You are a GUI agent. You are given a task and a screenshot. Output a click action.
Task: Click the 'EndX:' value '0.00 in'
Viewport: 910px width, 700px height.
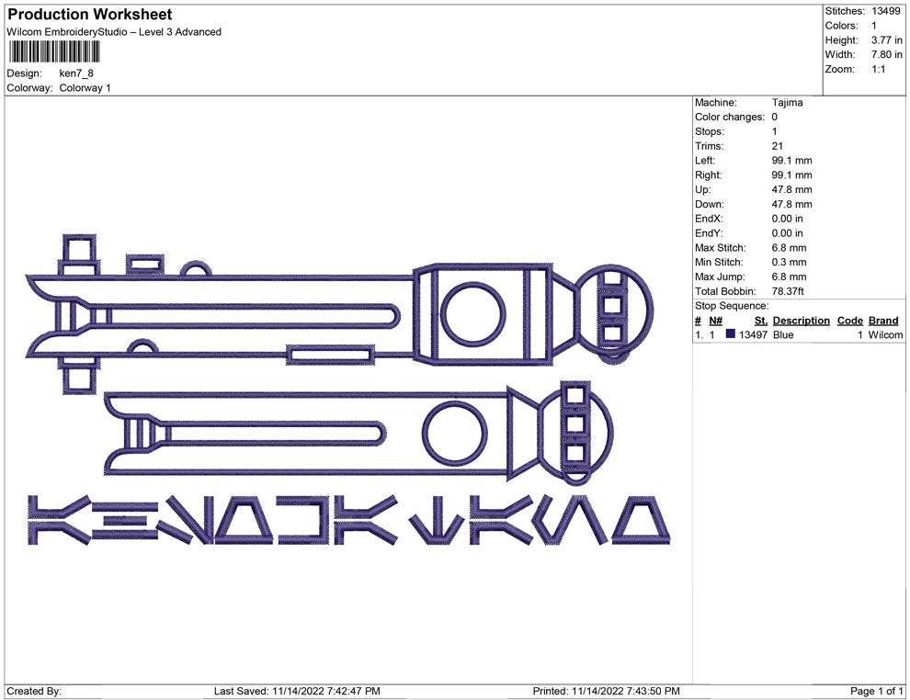788,219
